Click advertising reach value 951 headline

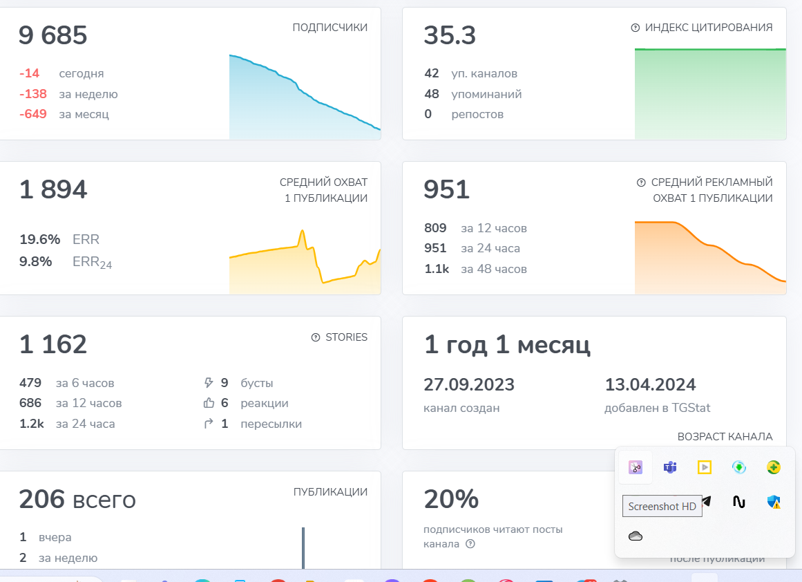[x=446, y=189]
